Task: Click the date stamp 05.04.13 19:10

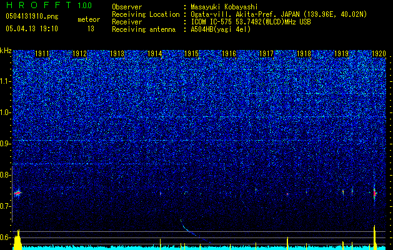Action: point(32,29)
